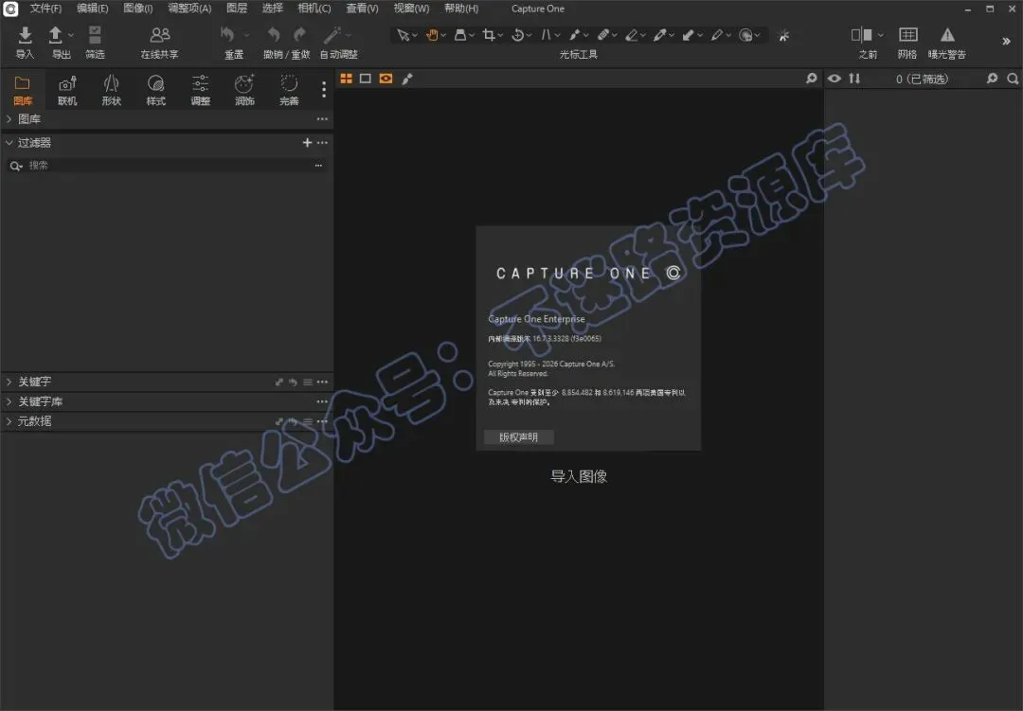Click the viewer zoom magnifier icon

click(x=811, y=79)
